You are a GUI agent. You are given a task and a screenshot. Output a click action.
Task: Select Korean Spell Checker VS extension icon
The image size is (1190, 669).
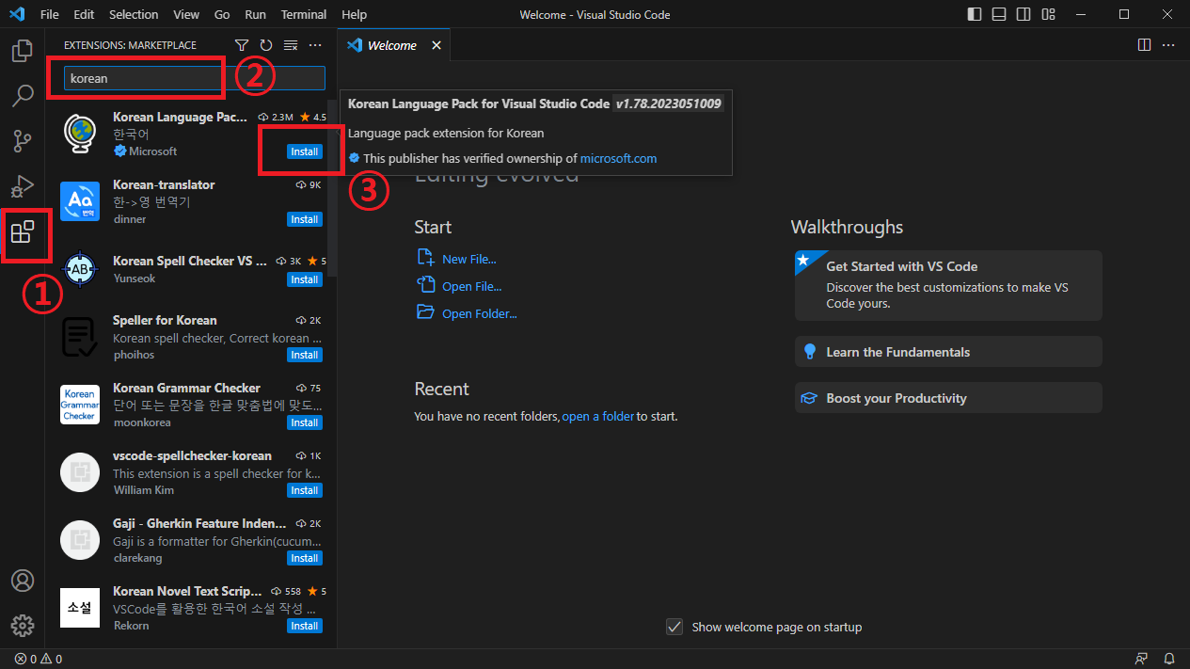[80, 269]
